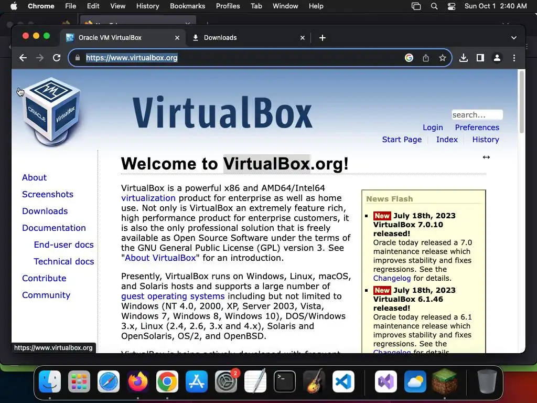Open the Chrome profile avatar

(x=497, y=58)
